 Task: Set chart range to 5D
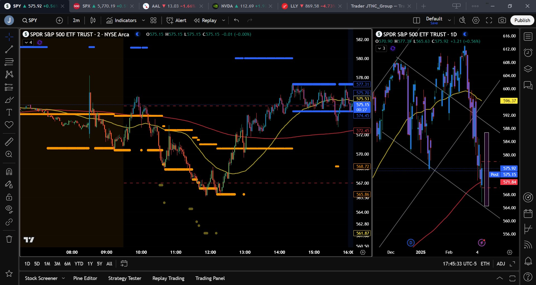[x=37, y=263]
